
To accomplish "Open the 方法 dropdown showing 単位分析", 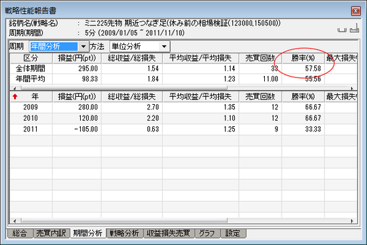I will 164,46.
